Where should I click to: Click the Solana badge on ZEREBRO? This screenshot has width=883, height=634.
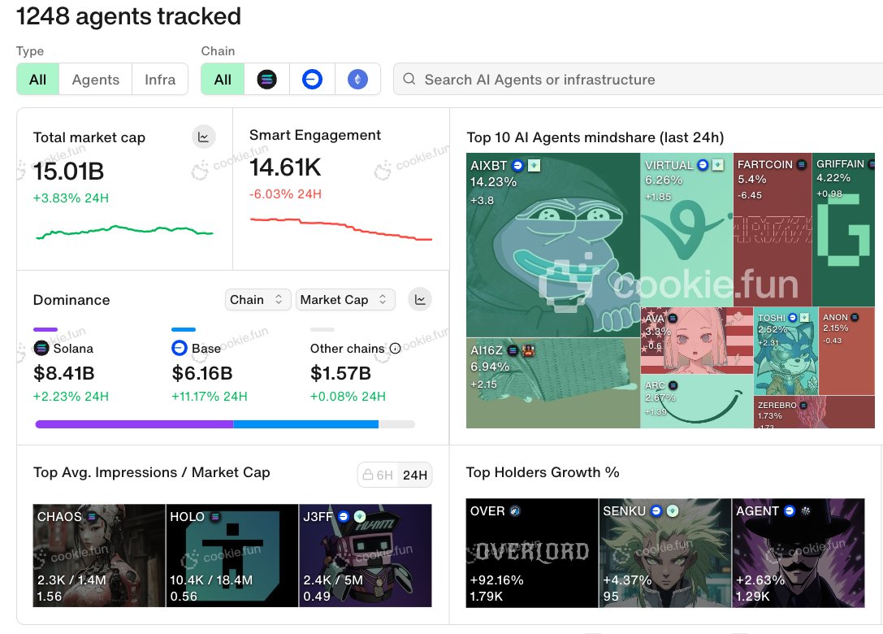[803, 406]
